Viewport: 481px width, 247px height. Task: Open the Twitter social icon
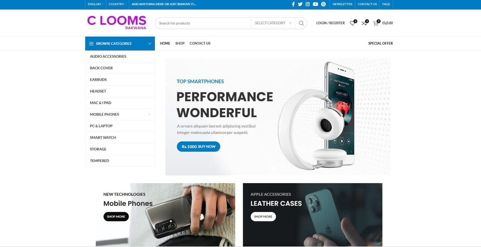300,4
